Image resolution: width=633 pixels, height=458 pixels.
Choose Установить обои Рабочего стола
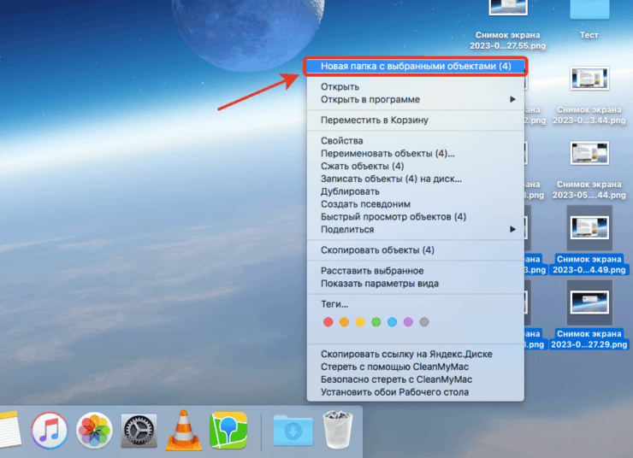[x=416, y=392]
